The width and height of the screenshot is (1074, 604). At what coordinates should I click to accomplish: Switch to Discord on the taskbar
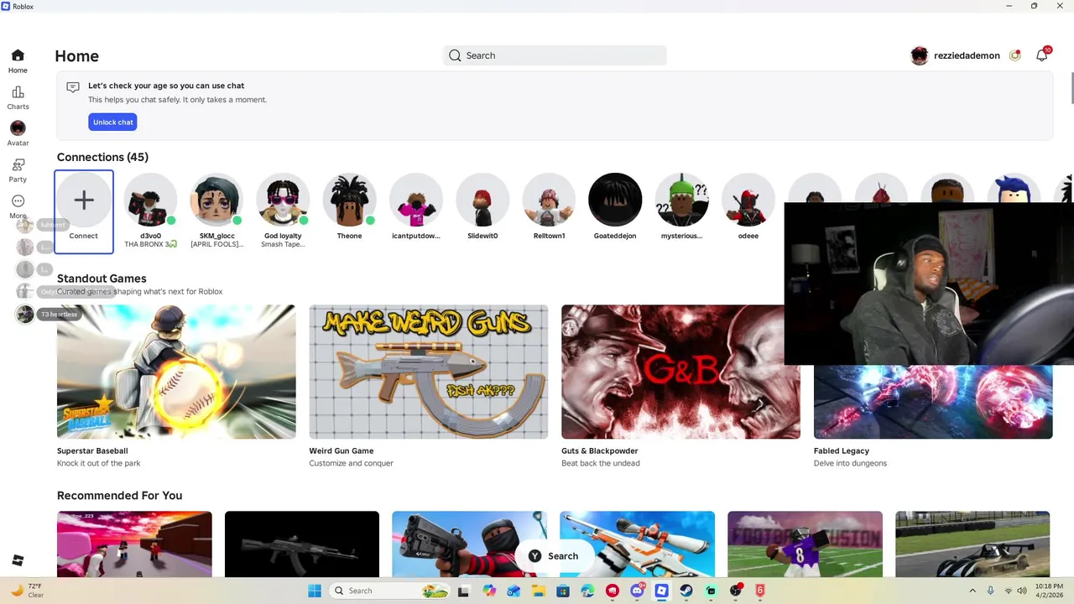pyautogui.click(x=638, y=591)
